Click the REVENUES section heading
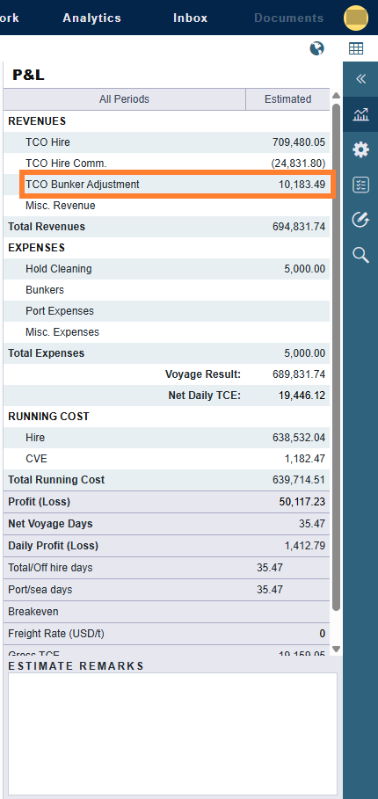 click(37, 121)
